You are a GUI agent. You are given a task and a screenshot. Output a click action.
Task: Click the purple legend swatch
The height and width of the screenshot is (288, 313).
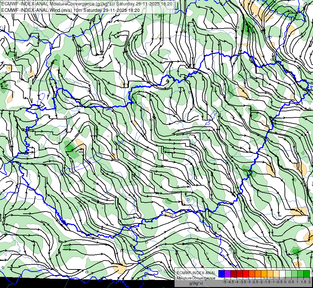click(228, 274)
